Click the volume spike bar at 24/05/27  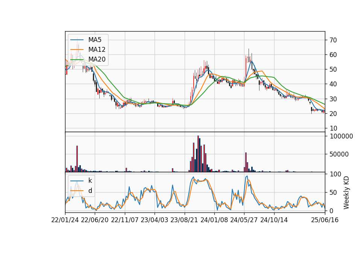tap(246, 162)
